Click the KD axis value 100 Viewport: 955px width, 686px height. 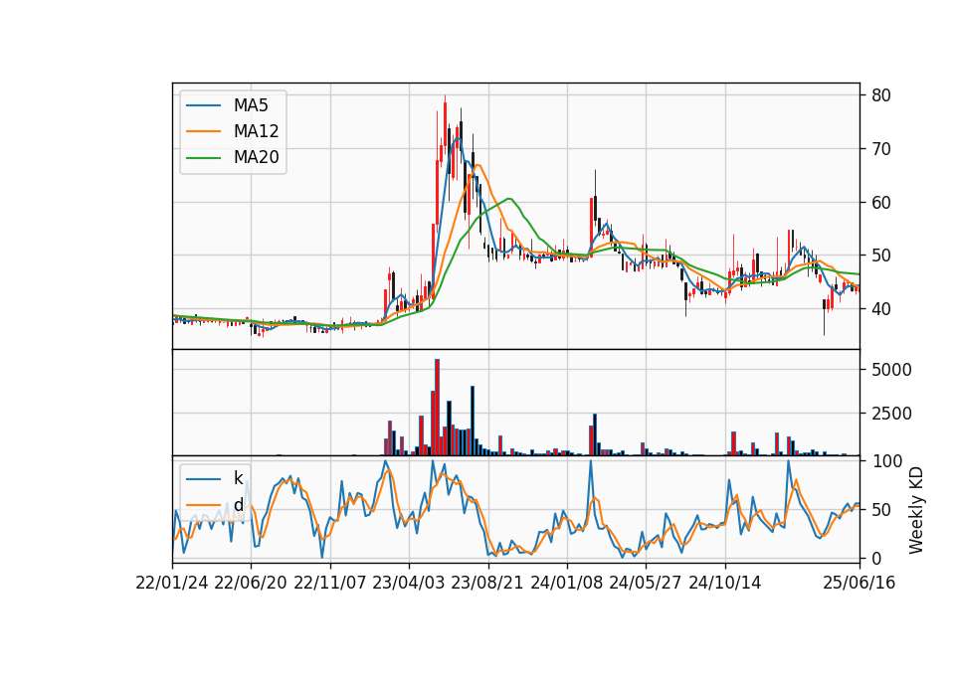click(887, 461)
